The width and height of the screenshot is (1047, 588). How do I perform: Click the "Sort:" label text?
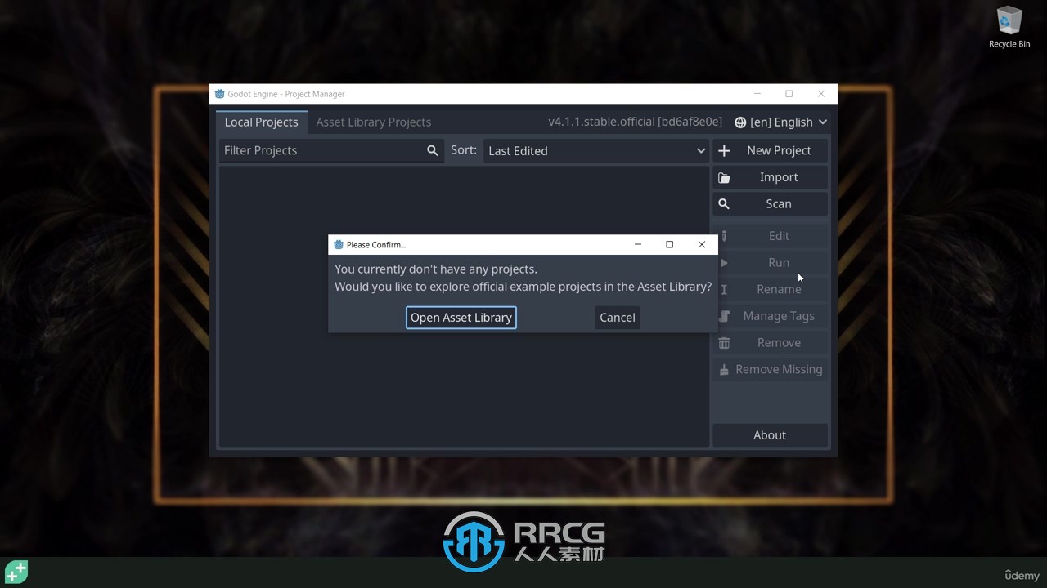(464, 150)
